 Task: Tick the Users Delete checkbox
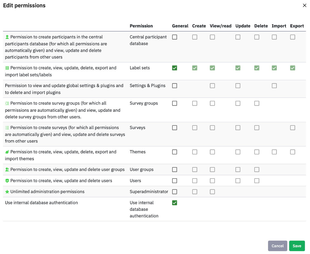(257, 181)
